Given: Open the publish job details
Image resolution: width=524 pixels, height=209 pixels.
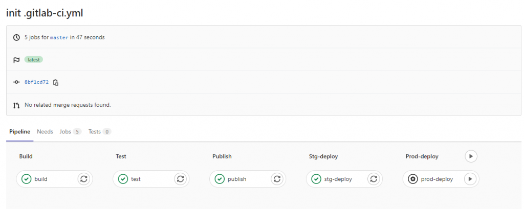Looking at the screenshot, I should pos(237,179).
